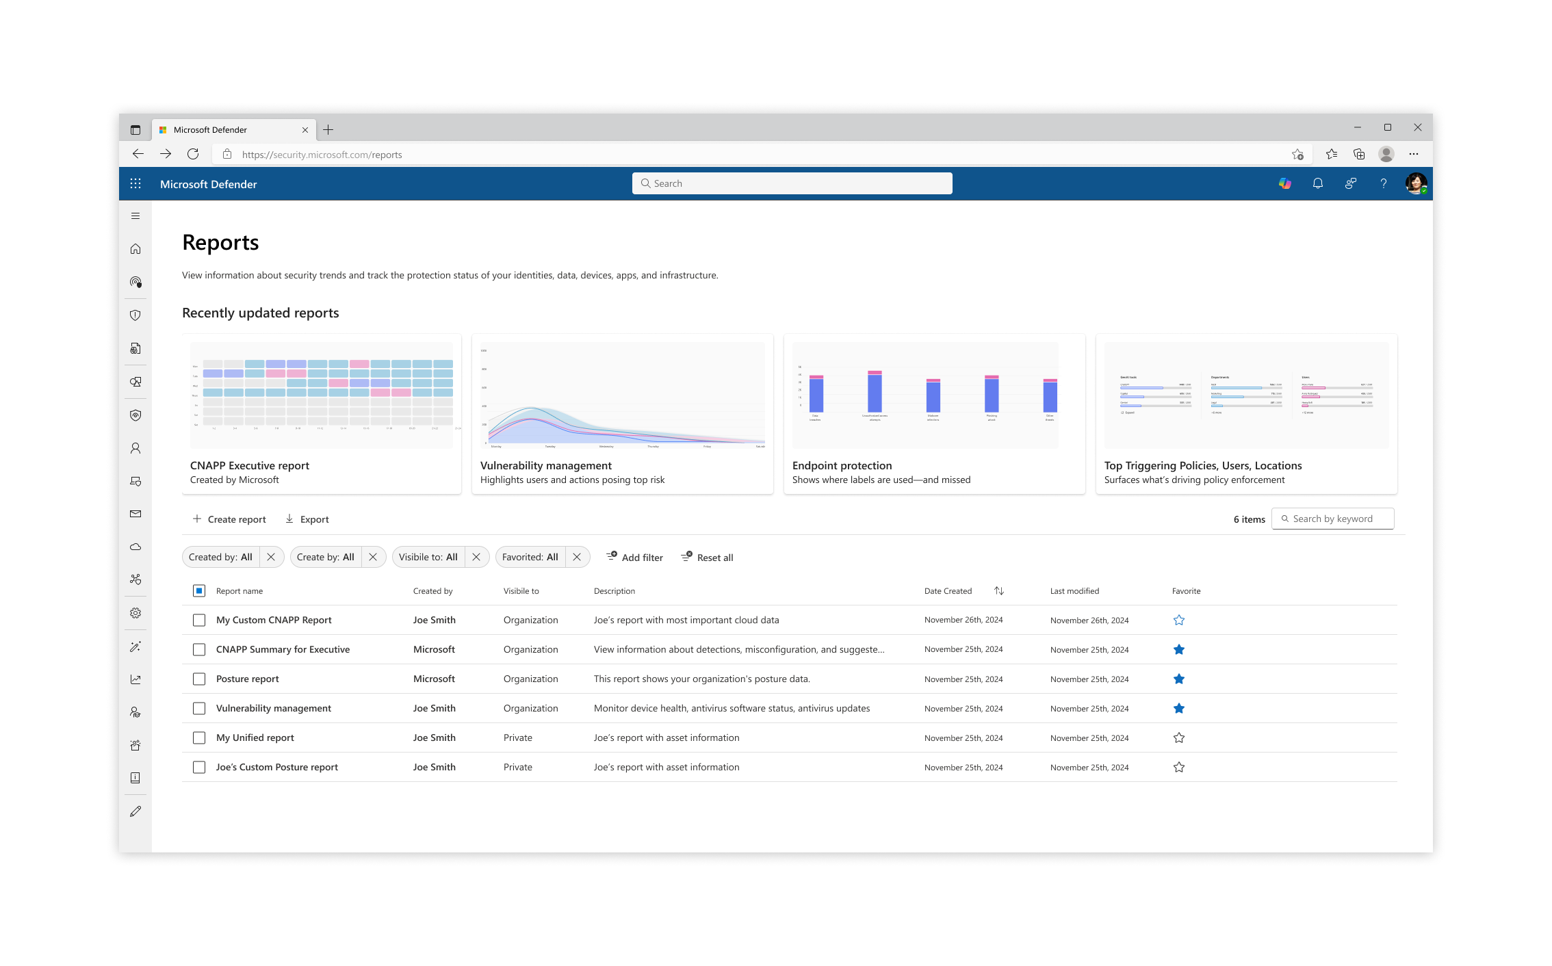Image resolution: width=1552 pixels, height=966 pixels.
Task: Click the Create report button
Action: (229, 519)
